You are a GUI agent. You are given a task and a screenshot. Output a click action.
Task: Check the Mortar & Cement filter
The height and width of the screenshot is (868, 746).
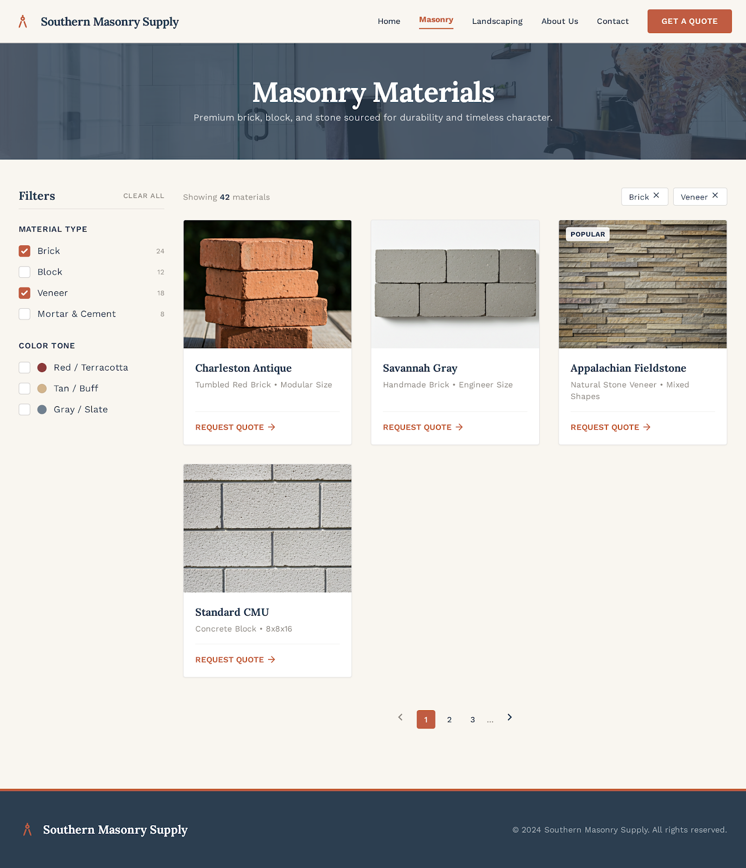pos(24,314)
